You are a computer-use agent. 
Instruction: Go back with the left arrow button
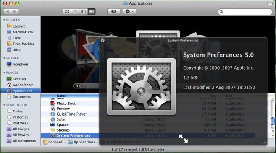tap(7, 11)
